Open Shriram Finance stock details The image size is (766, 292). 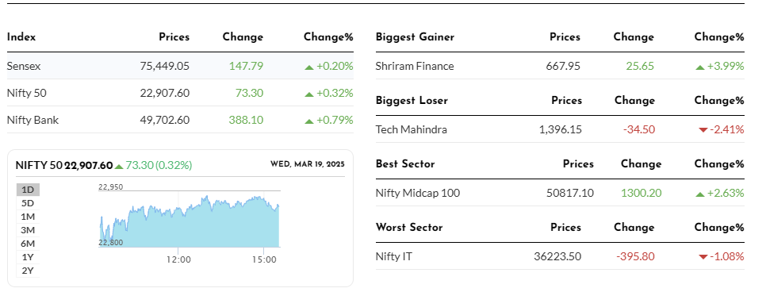(x=415, y=66)
